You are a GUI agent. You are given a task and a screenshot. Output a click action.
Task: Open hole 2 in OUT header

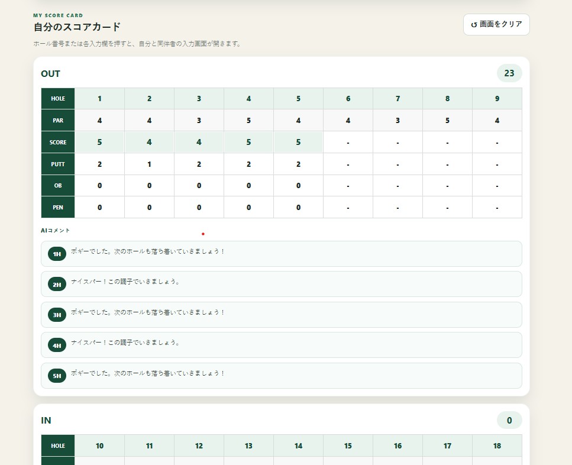click(x=149, y=98)
